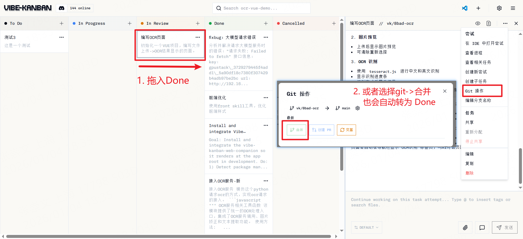Add a task to In Review column
Screen dimensions: 523x239
pyautogui.click(x=198, y=23)
